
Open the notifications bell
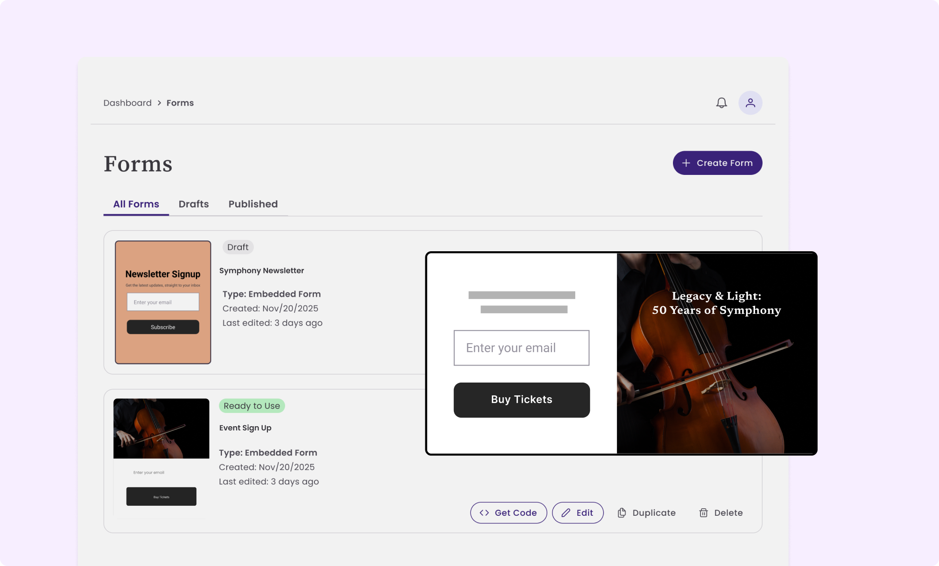tap(721, 103)
